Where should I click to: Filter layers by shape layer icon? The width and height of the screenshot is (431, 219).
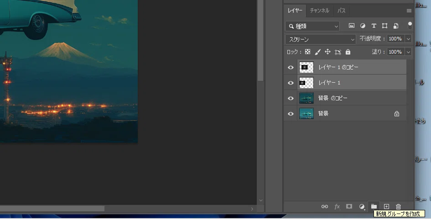coord(385,26)
